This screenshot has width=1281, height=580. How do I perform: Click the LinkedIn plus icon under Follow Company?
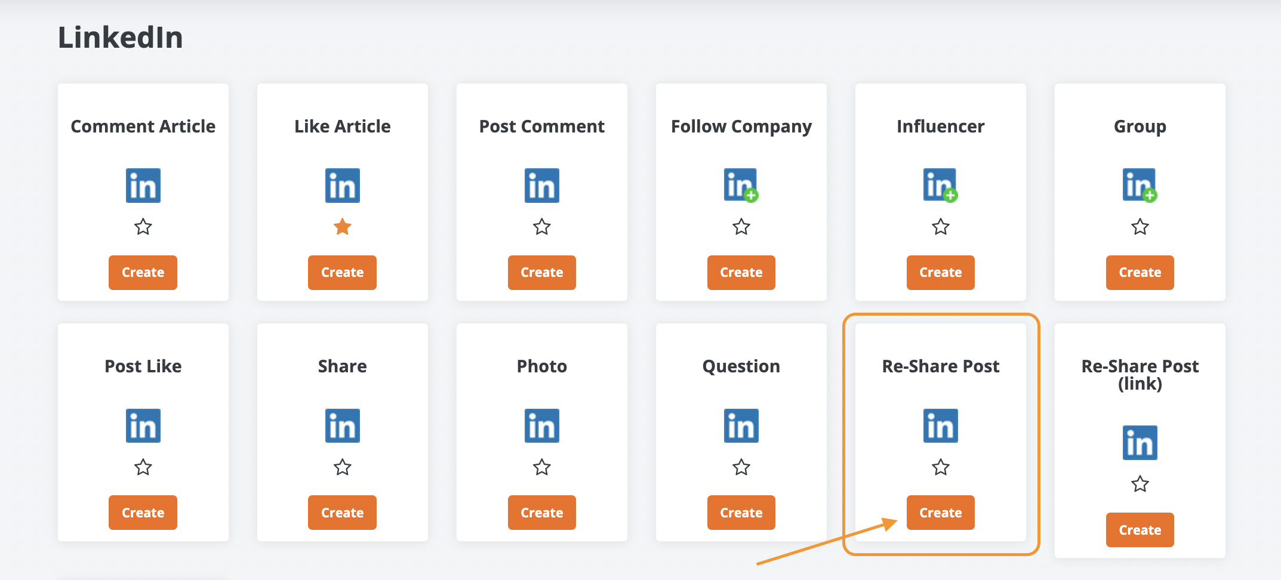pos(741,186)
